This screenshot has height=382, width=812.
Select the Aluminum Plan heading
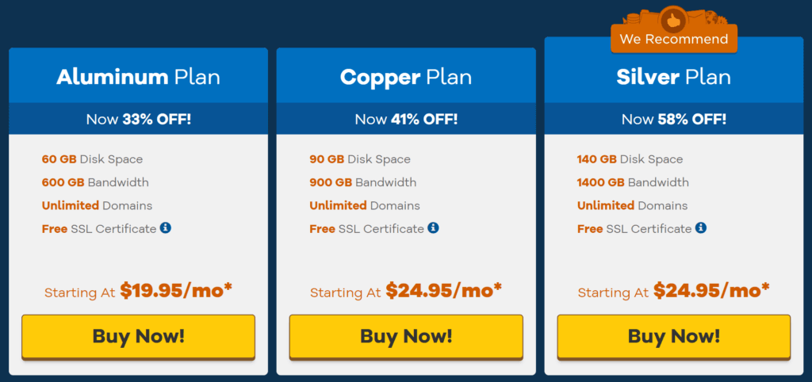click(x=138, y=77)
